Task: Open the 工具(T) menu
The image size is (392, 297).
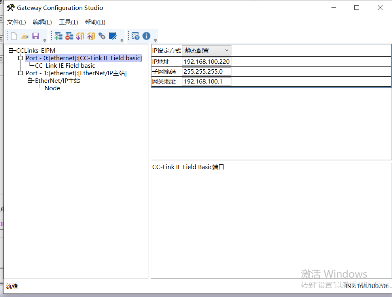Action: click(68, 22)
